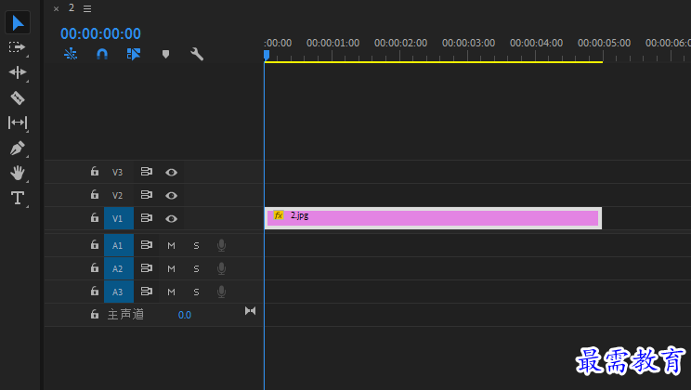Toggle Linked Selection button

[x=134, y=54]
